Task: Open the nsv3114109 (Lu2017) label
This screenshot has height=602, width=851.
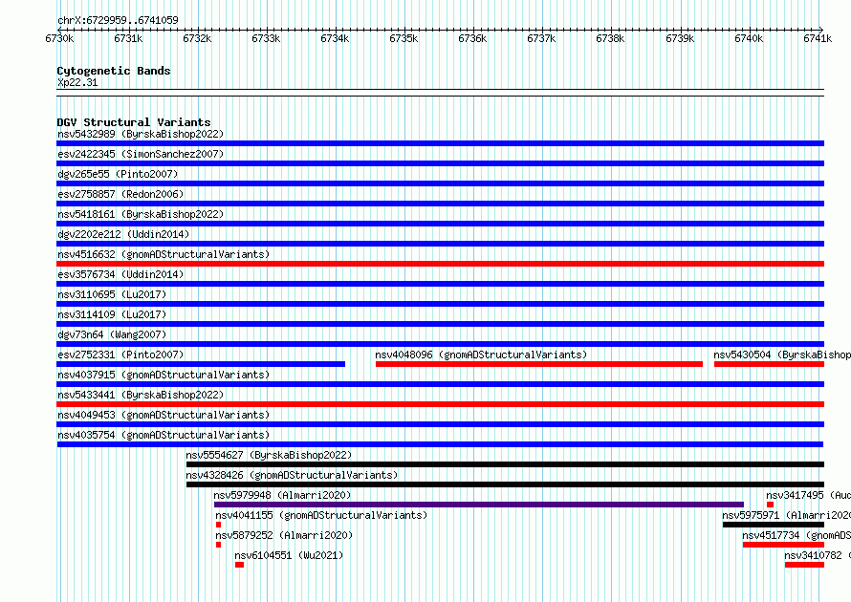Action: pyautogui.click(x=112, y=314)
